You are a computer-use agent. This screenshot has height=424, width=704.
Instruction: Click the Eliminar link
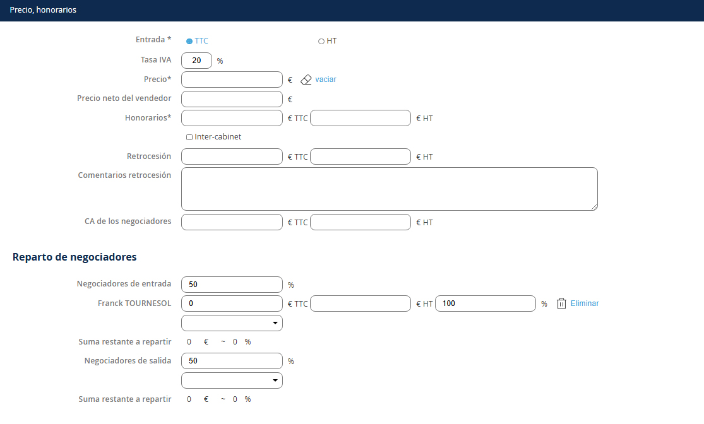pyautogui.click(x=585, y=303)
